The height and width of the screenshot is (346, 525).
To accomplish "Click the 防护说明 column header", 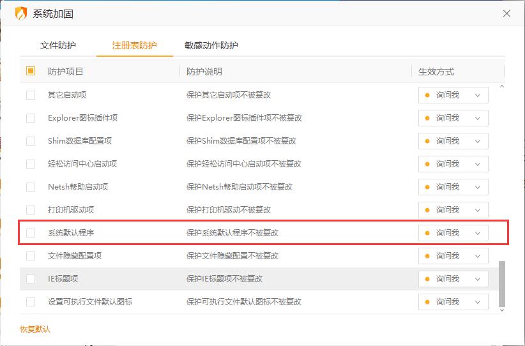I will click(x=204, y=71).
